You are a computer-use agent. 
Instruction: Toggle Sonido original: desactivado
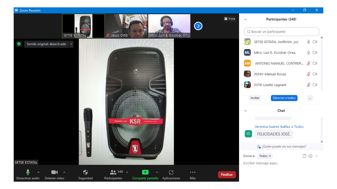(x=47, y=44)
